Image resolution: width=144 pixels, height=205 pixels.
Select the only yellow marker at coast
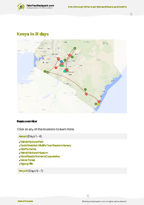[98, 104]
